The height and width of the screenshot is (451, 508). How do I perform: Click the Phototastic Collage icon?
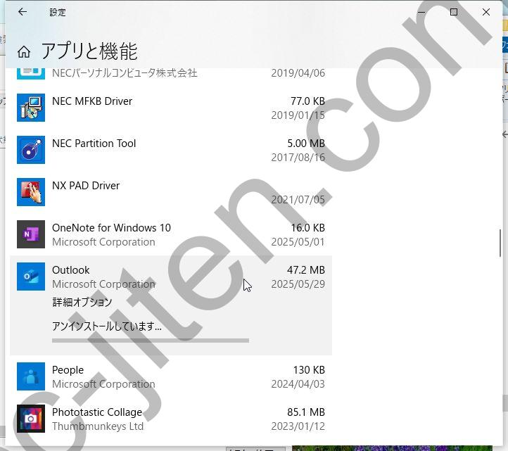pyautogui.click(x=31, y=419)
